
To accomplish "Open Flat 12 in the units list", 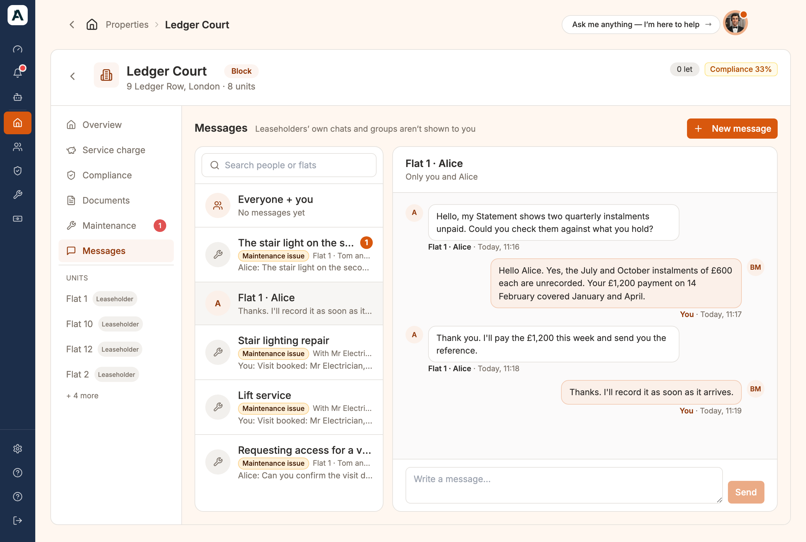I will (x=104, y=349).
